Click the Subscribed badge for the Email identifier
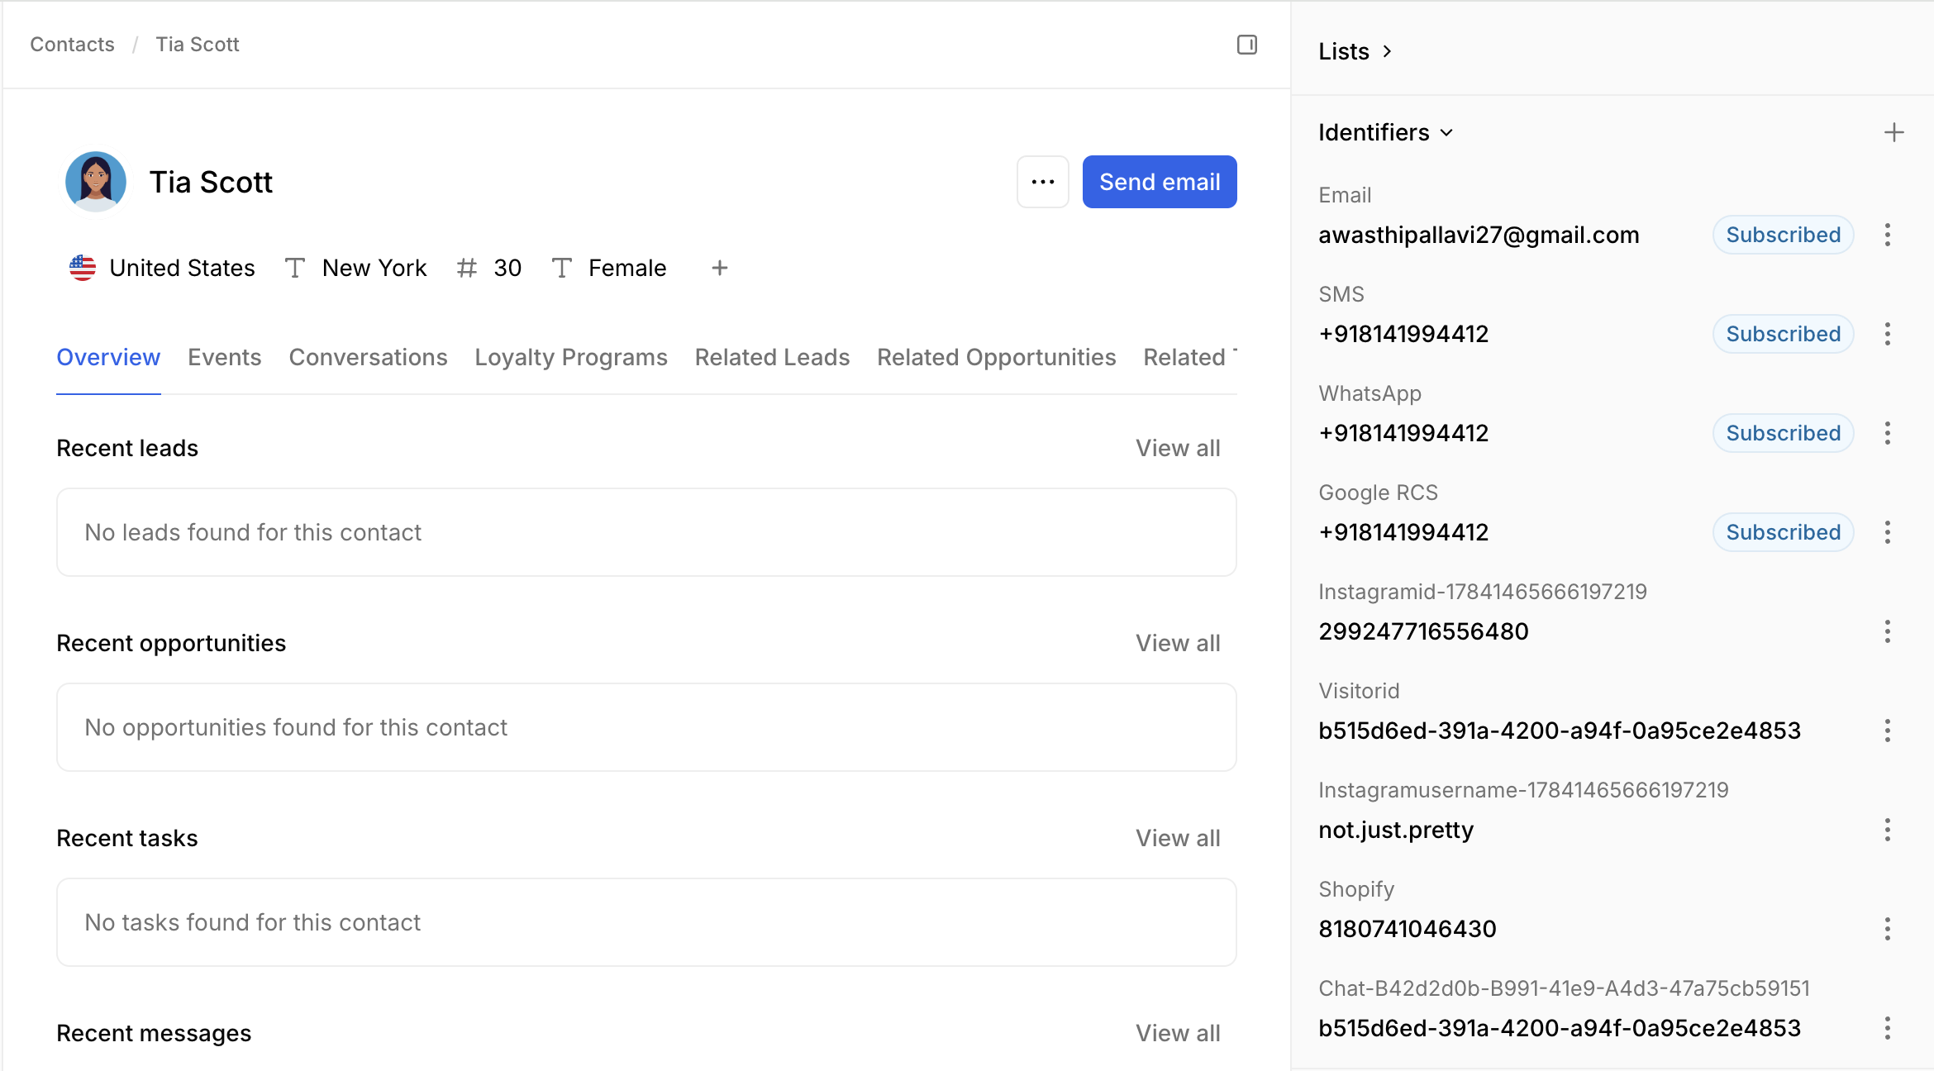This screenshot has height=1071, width=1934. 1783,235
